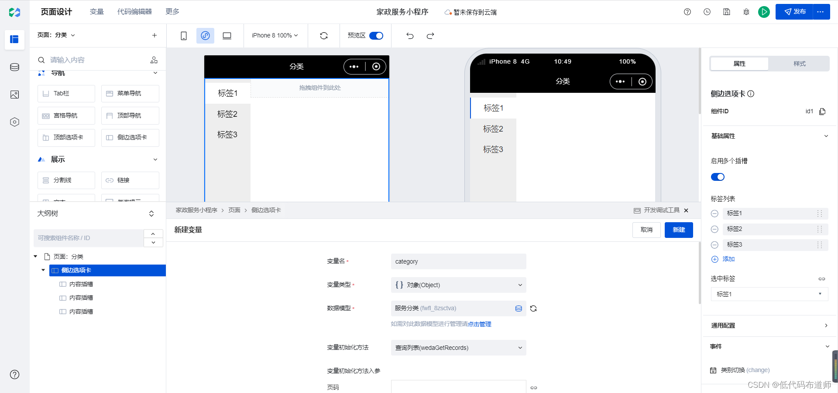Screen dimensions: 838x393
Task: Select the mobile phone device view
Action: 184,36
